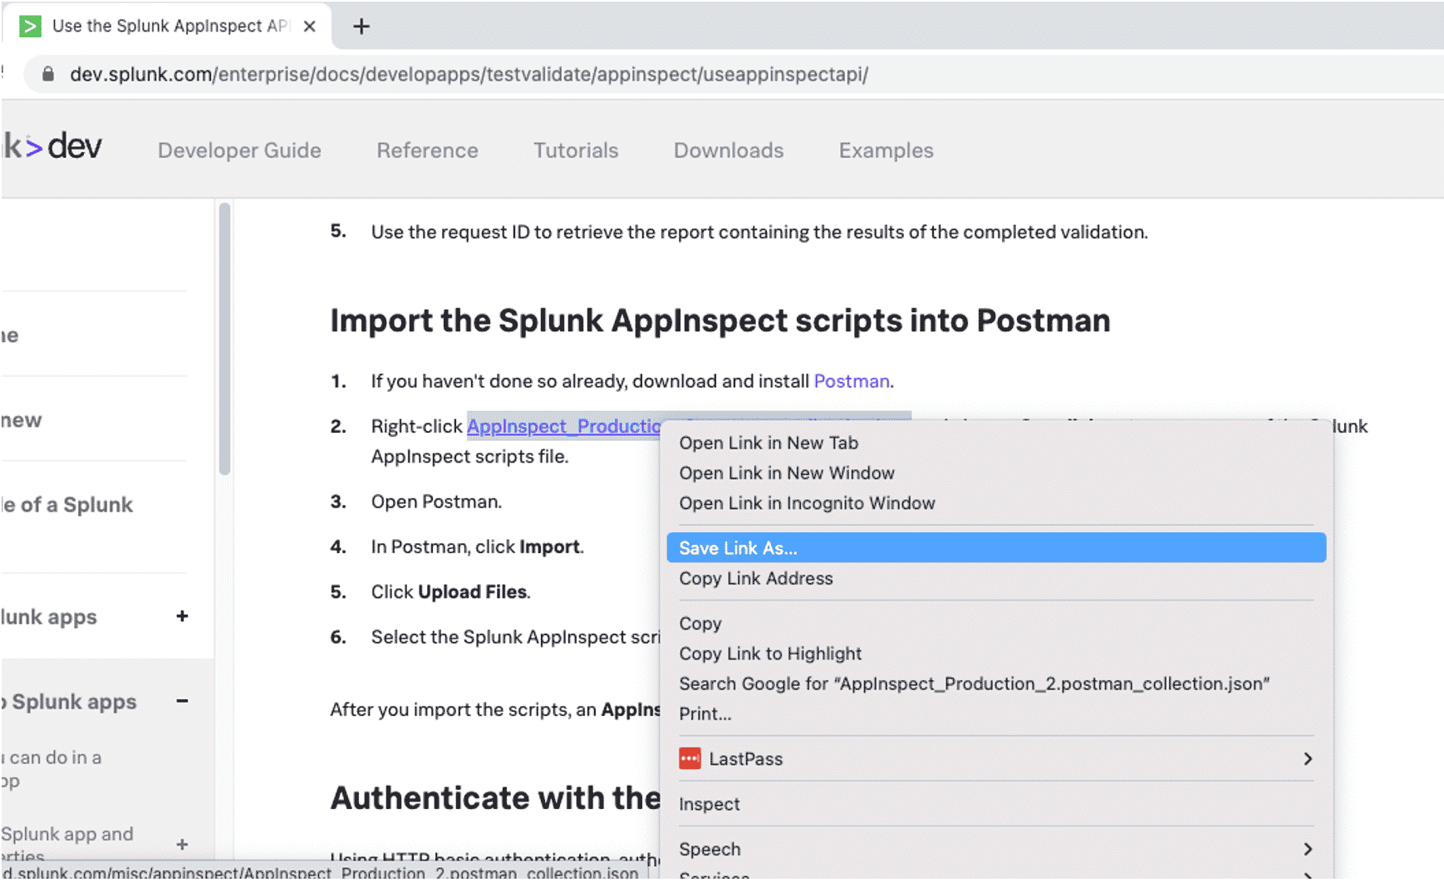This screenshot has width=1444, height=882.
Task: Close the Splunk AppInspect browser tab
Action: click(x=309, y=27)
